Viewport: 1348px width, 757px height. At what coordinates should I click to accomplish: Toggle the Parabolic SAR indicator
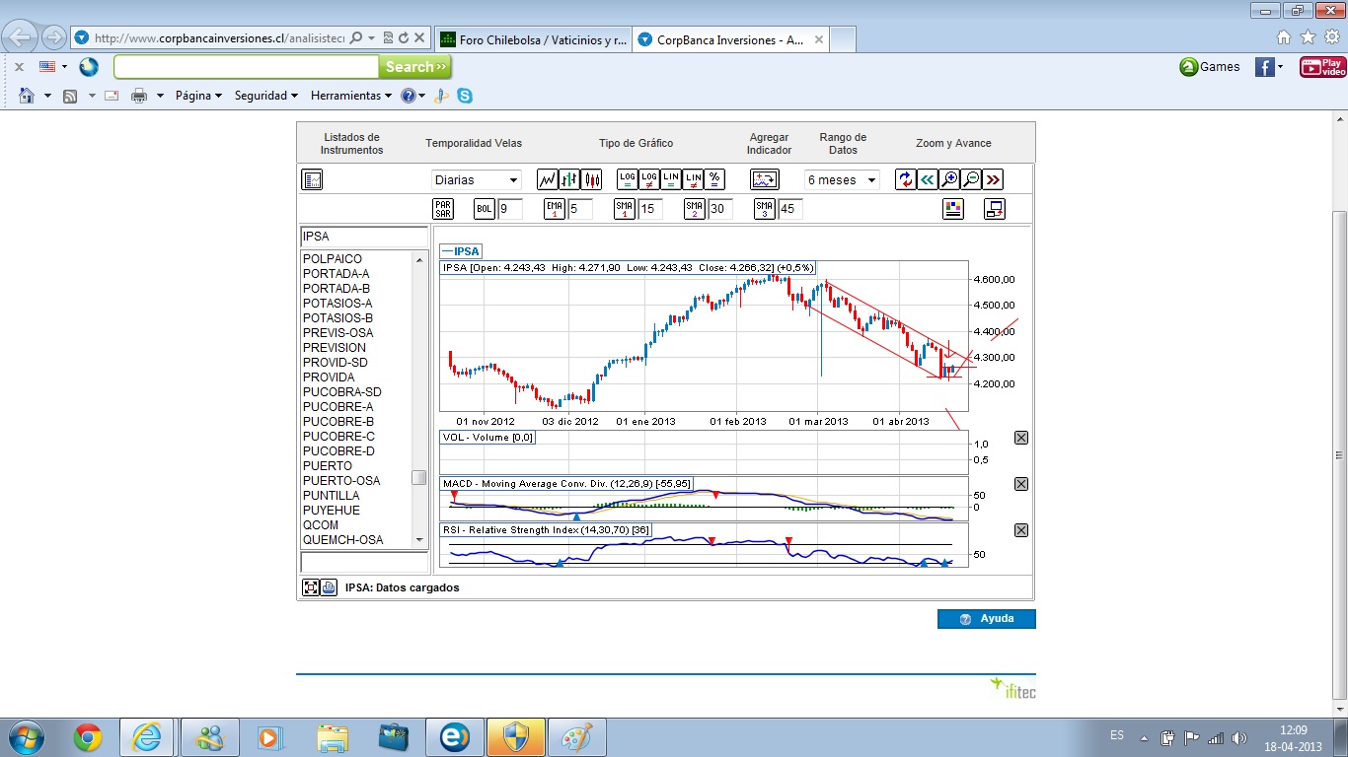coord(443,209)
